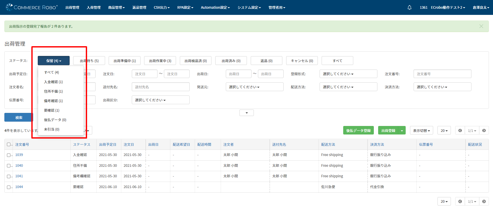Open order number 1044 link
The width and height of the screenshot is (493, 214).
click(x=19, y=187)
